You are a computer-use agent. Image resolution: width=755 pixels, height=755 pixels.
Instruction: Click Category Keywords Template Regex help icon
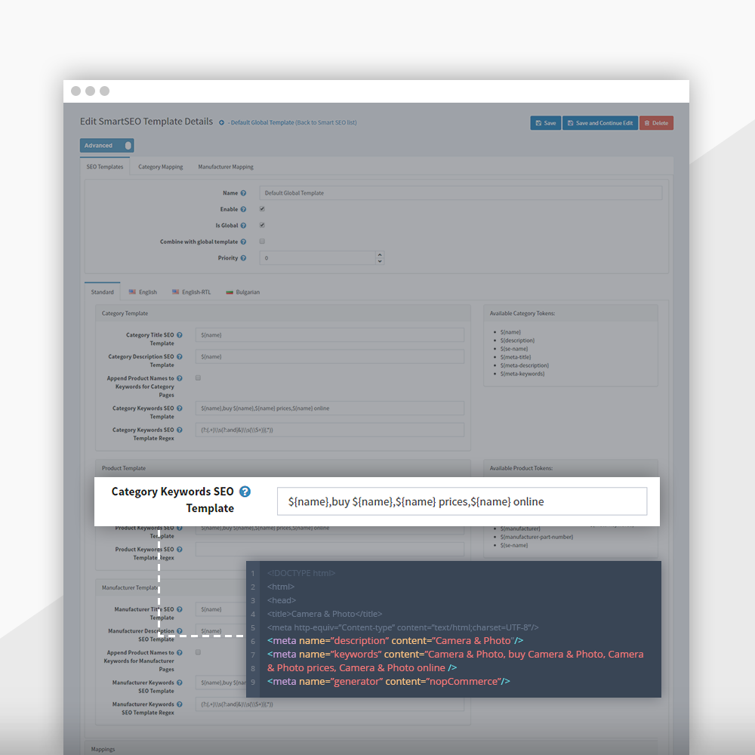(179, 430)
